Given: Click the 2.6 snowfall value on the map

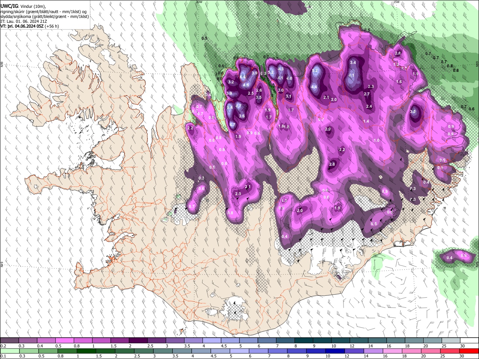Looking at the screenshot, I should pos(259,90).
